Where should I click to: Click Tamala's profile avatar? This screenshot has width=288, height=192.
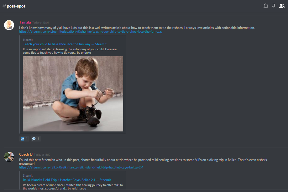click(x=9, y=25)
